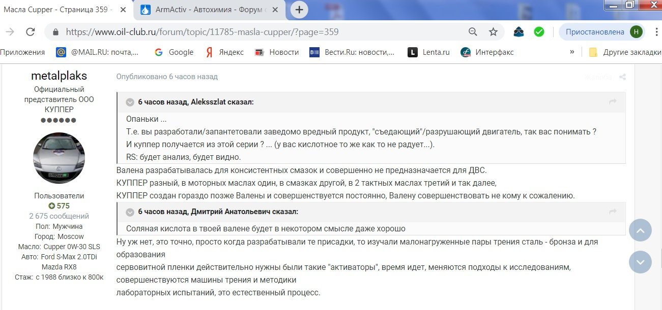
Task: Bookmark this page with the star
Action: click(493, 32)
